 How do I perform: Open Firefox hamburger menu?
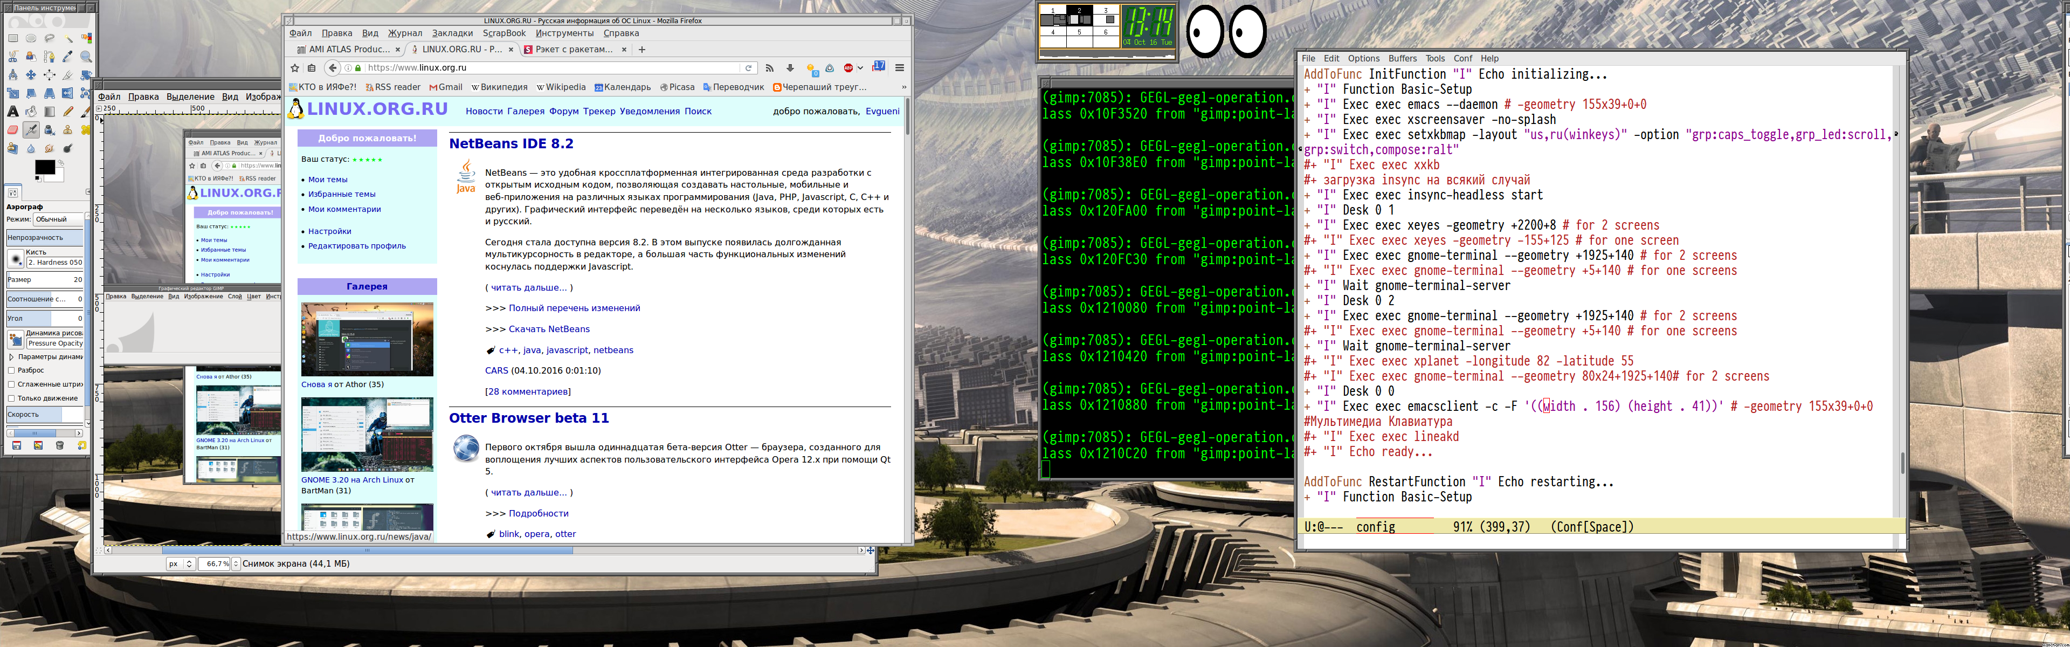900,68
